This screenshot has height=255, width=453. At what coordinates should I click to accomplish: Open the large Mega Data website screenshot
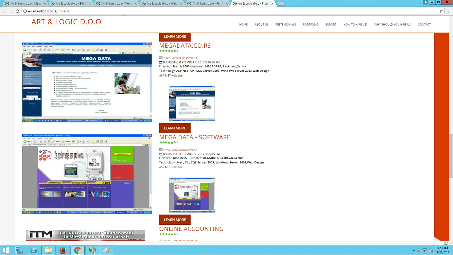87,82
